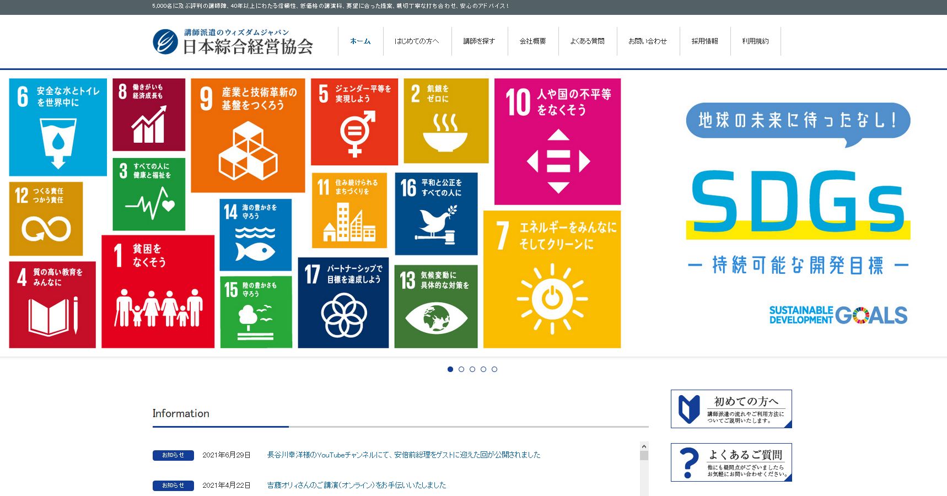Click SDG 2 zero hunger tile
This screenshot has height=496, width=947.
point(446,121)
